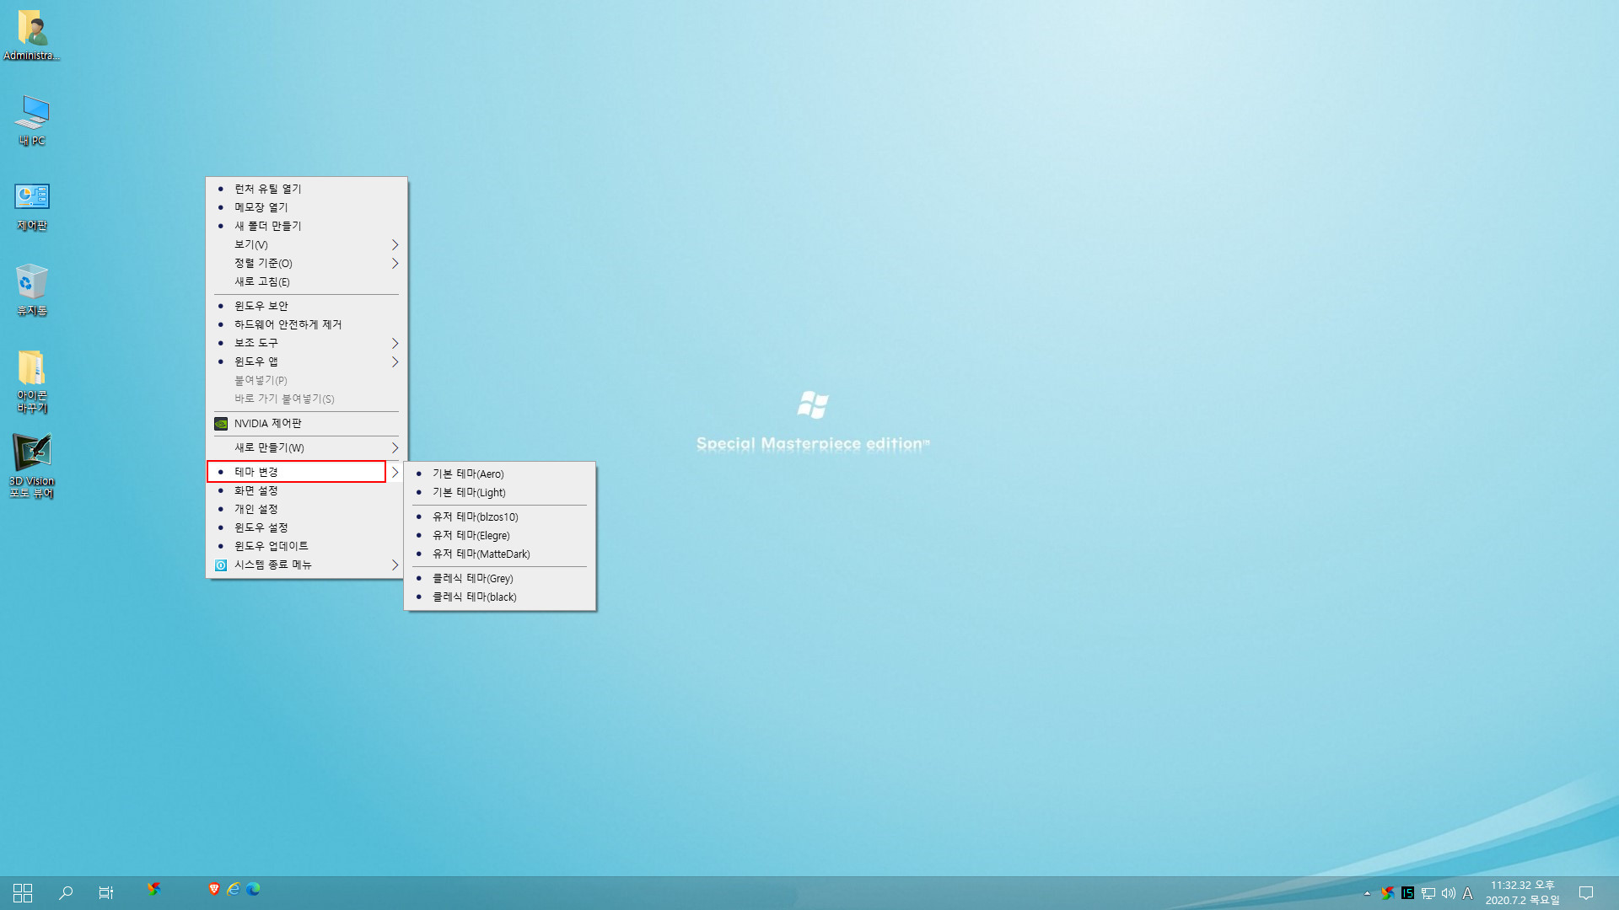Image resolution: width=1619 pixels, height=910 pixels.
Task: Click the taskbar clock and date
Action: [1523, 893]
